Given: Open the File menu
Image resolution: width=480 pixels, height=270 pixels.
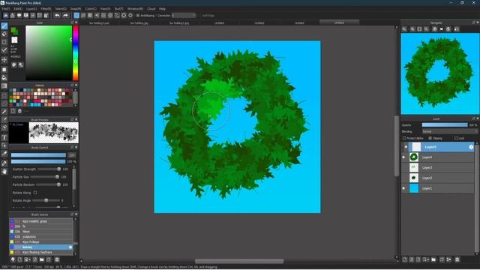Looking at the screenshot, I should [x=6, y=9].
